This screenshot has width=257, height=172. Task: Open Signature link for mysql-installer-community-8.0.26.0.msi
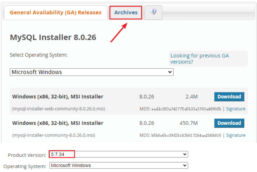235,135
